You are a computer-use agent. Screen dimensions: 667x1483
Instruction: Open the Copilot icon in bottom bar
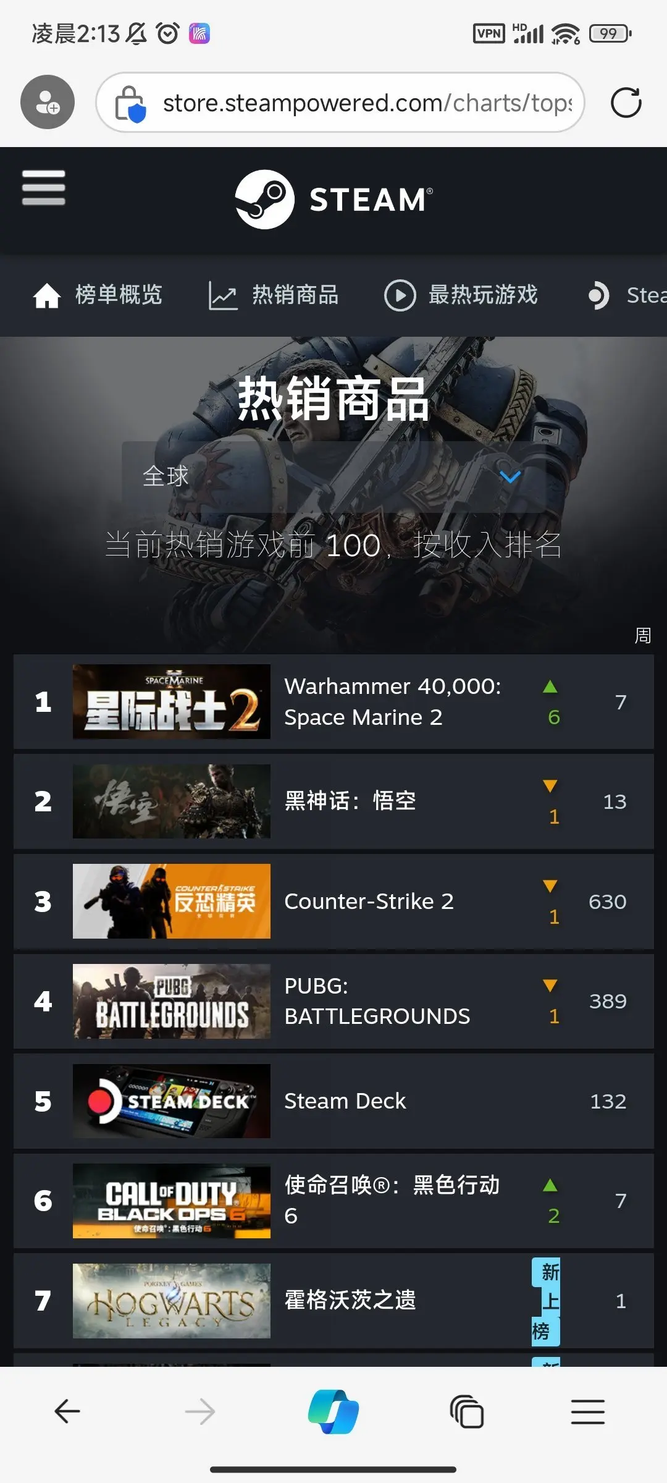333,1411
